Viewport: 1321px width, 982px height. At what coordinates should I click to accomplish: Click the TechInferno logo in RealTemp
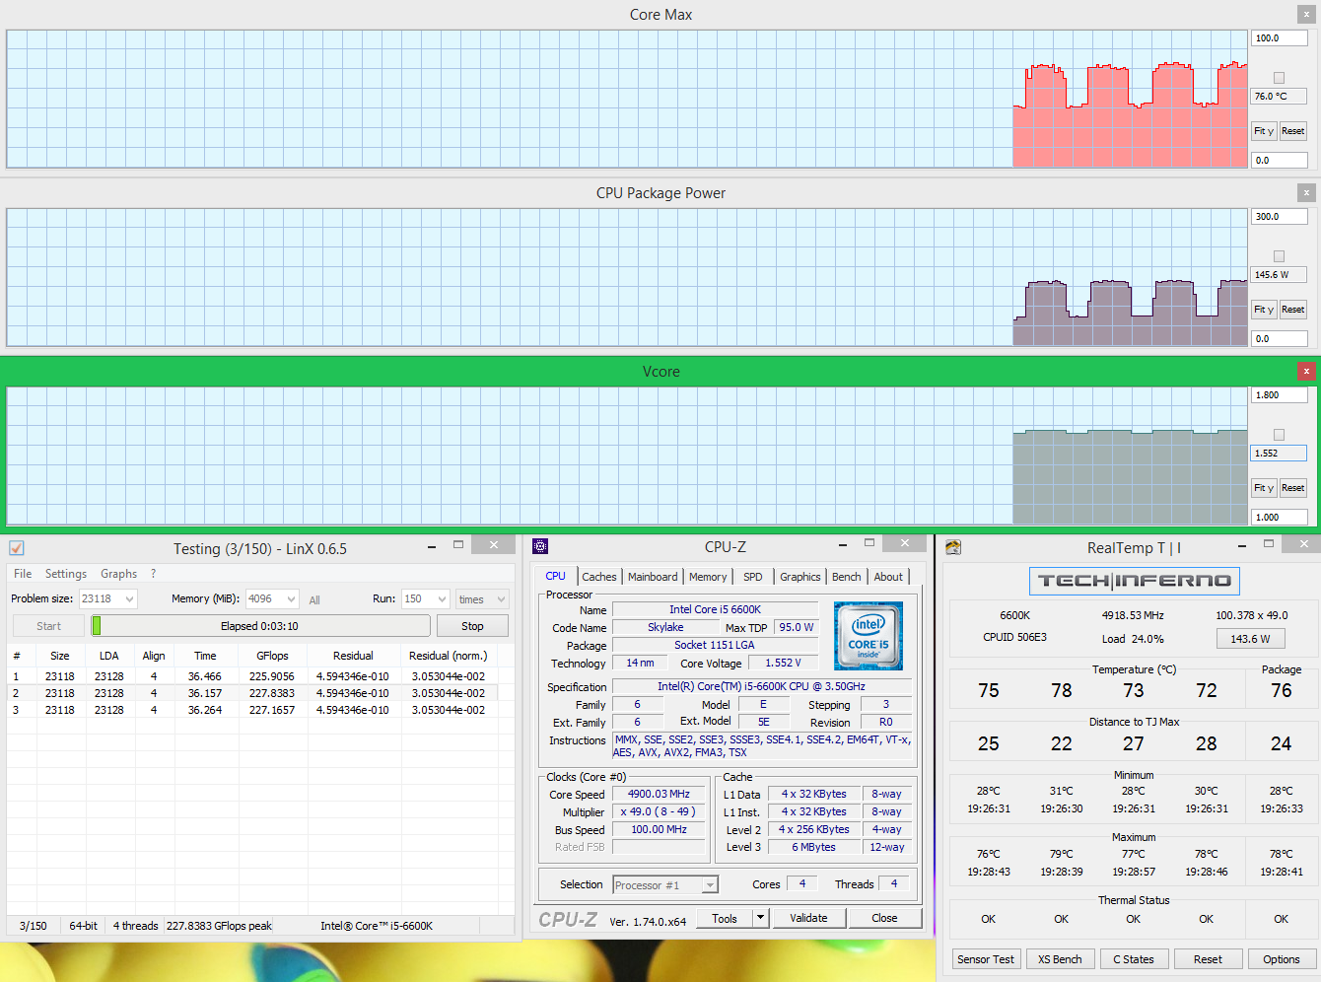click(x=1135, y=581)
